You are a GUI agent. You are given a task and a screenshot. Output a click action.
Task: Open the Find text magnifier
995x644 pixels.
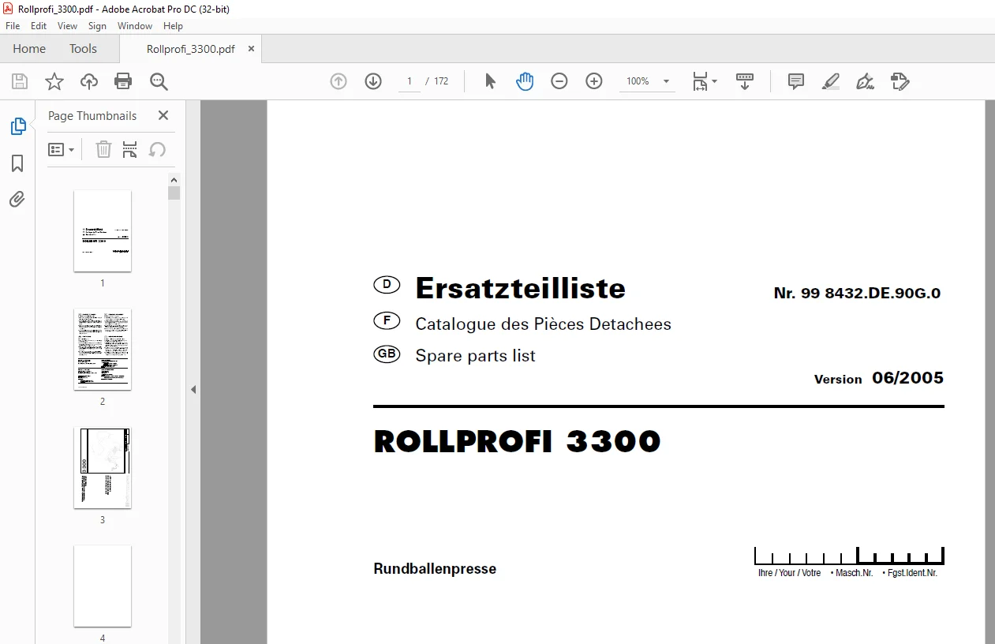tap(159, 81)
